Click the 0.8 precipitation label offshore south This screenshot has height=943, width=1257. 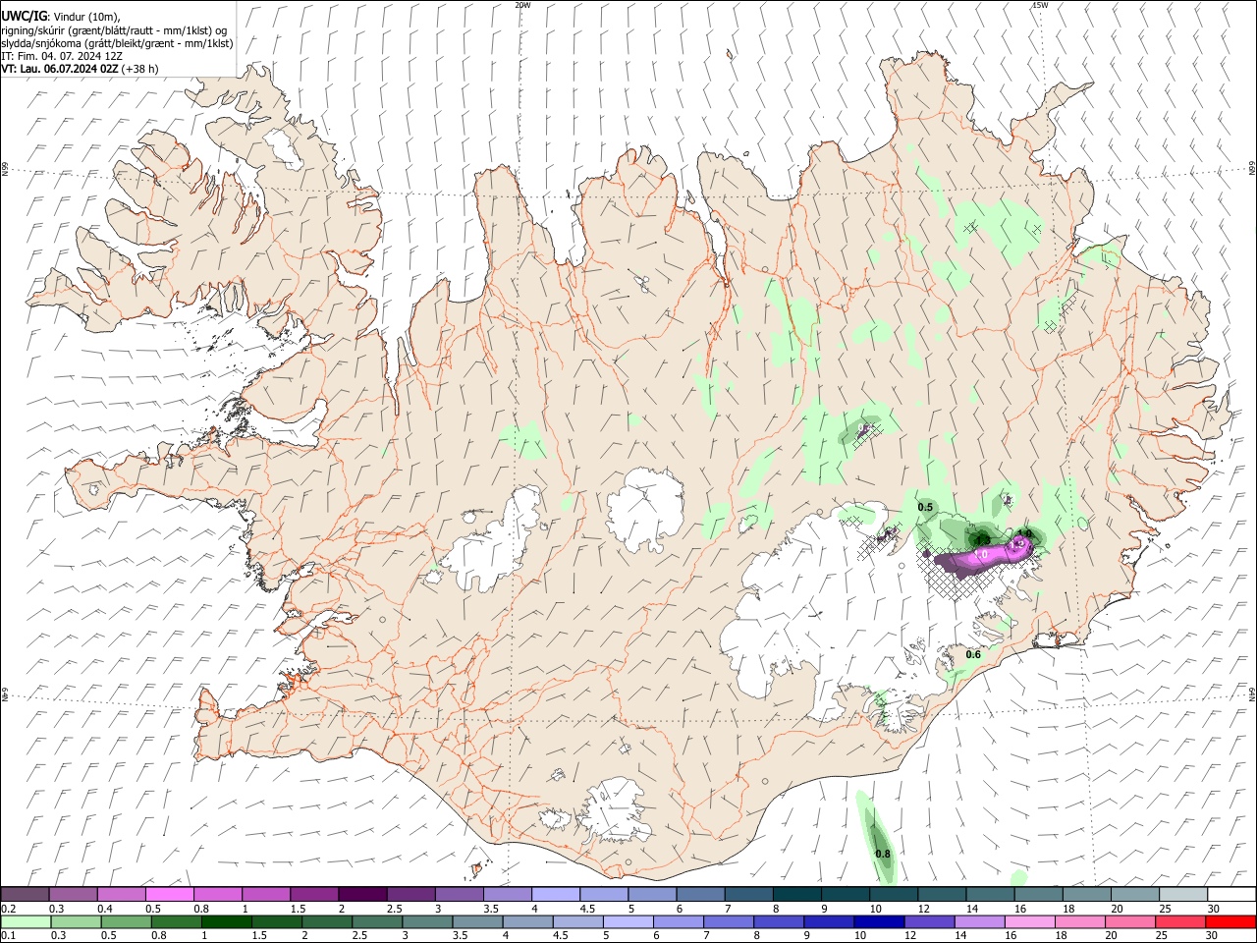pyautogui.click(x=883, y=854)
